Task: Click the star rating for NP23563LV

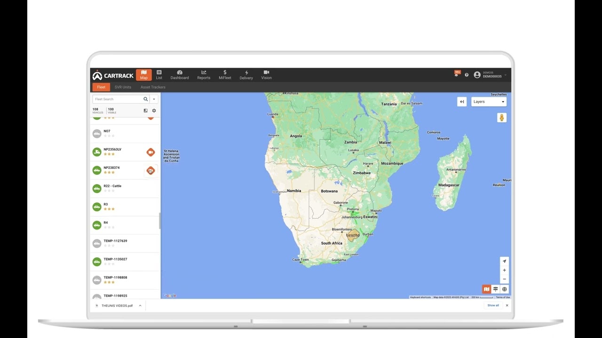Action: [x=109, y=154]
